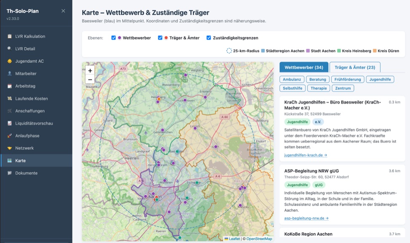Click the orange marker at Heinsberg
Viewport: 410px width, 243px height.
click(159, 99)
